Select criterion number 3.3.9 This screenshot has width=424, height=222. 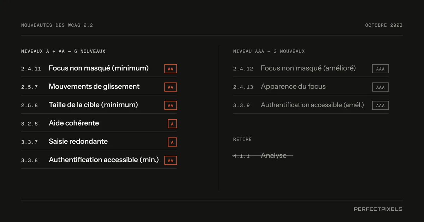(x=241, y=106)
